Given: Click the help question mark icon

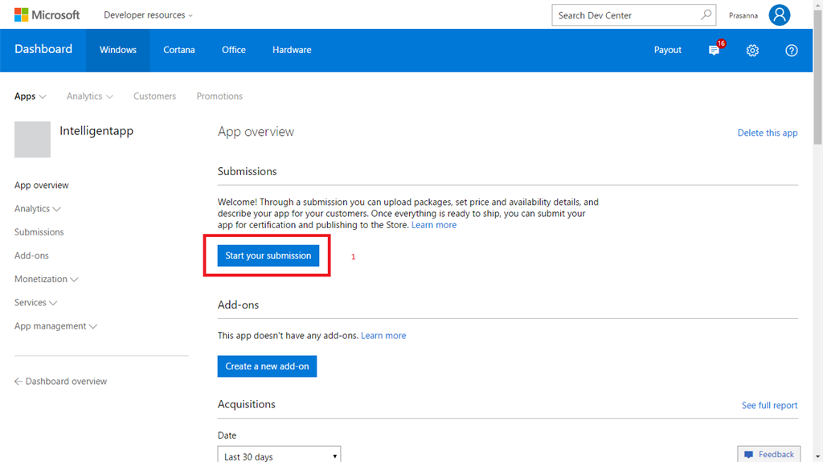Looking at the screenshot, I should point(791,51).
